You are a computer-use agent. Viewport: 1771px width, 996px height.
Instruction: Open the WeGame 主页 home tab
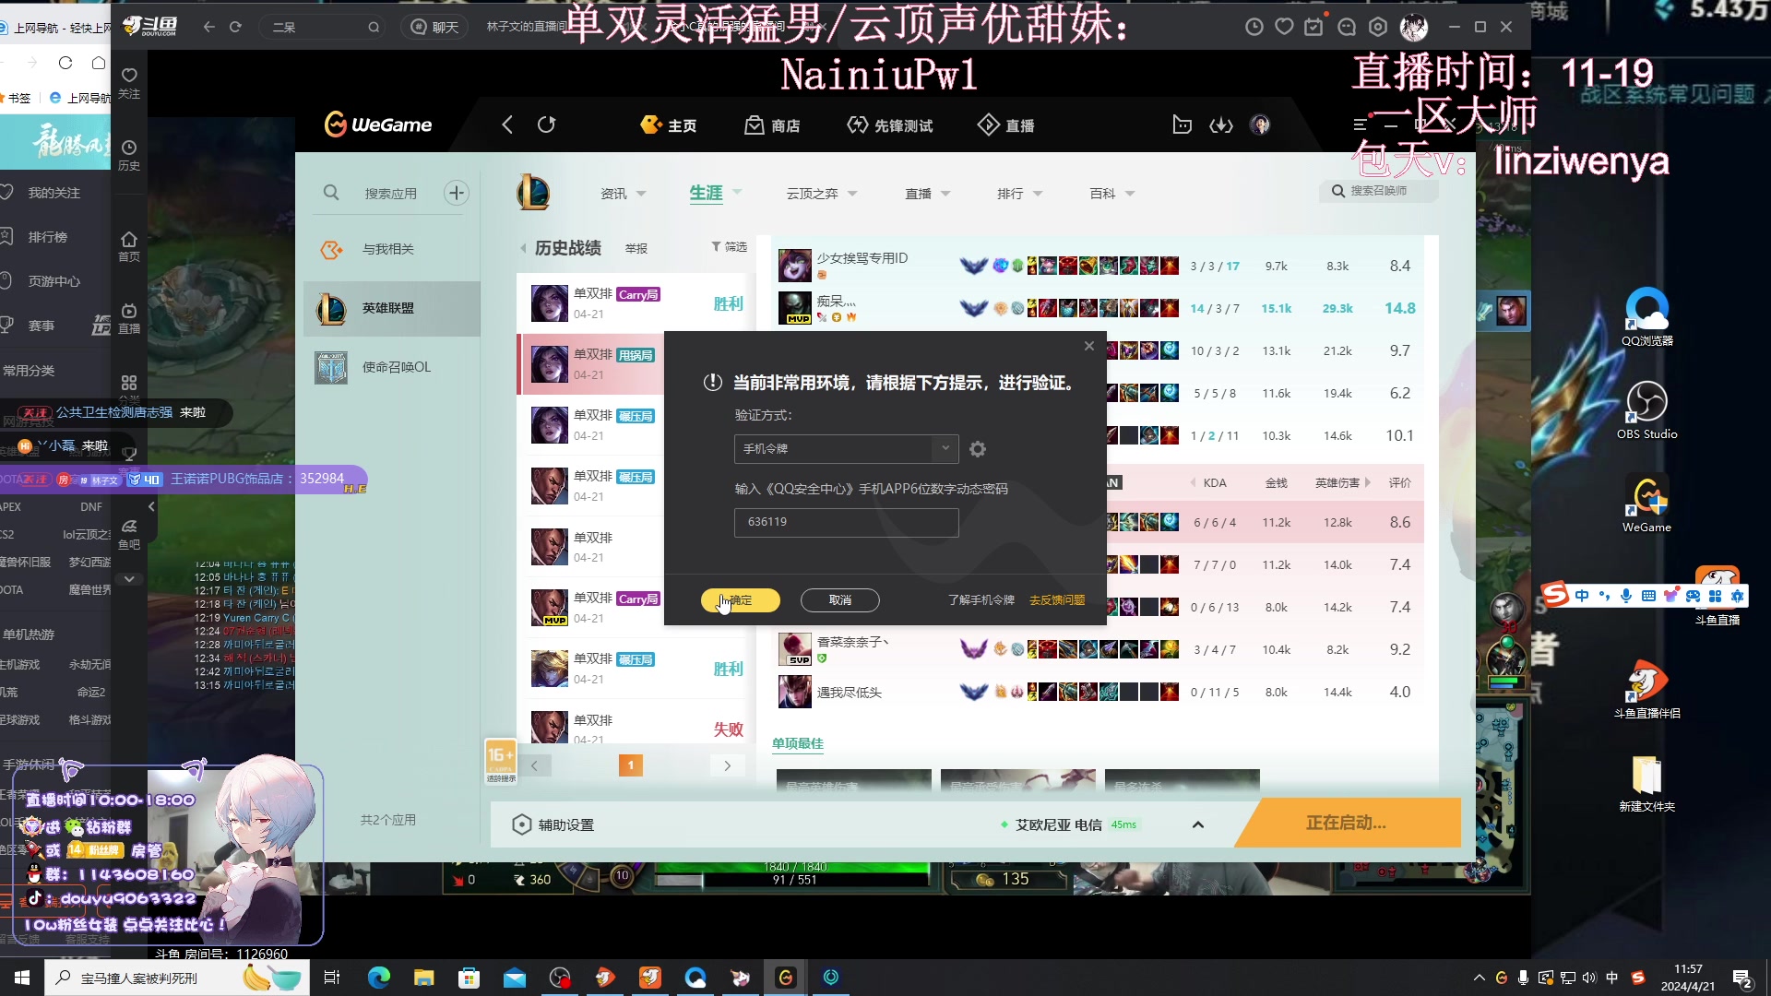(x=669, y=125)
